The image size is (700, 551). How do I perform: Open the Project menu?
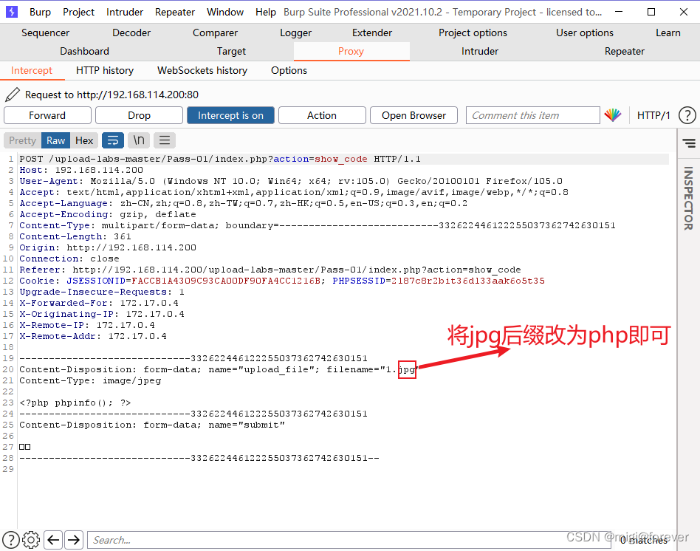(x=78, y=12)
